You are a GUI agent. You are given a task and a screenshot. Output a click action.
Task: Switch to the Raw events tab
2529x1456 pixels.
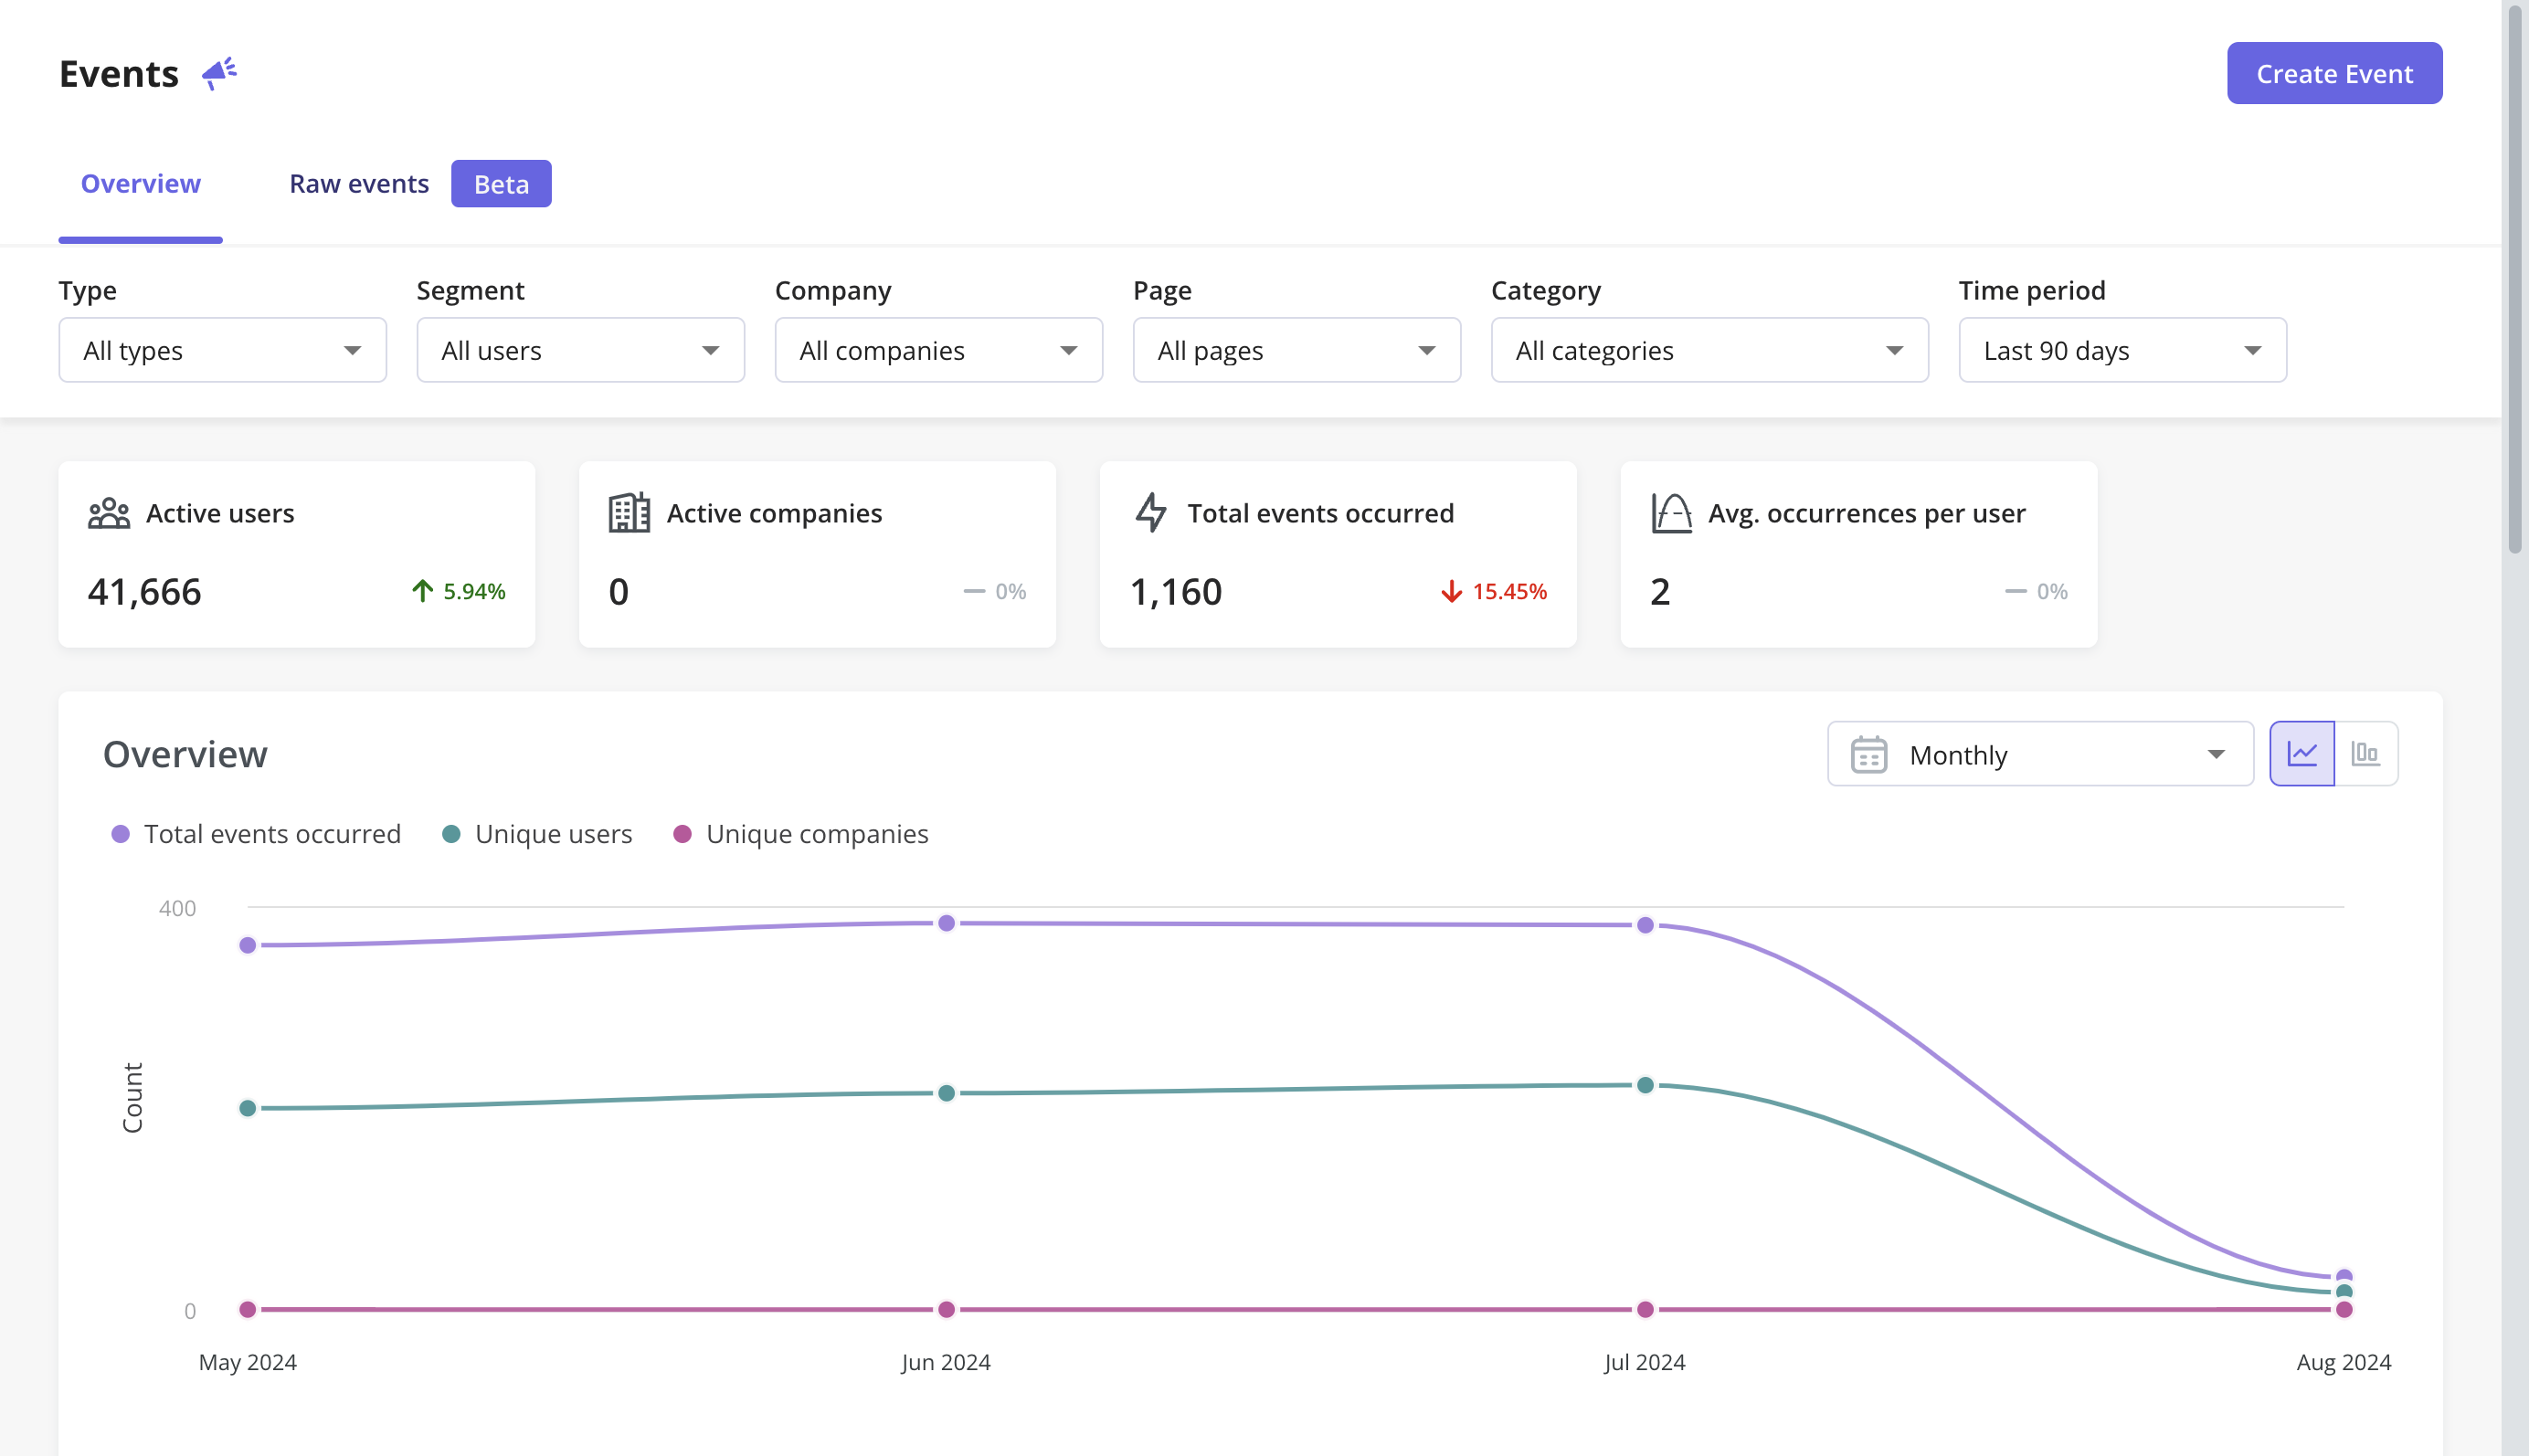coord(360,183)
